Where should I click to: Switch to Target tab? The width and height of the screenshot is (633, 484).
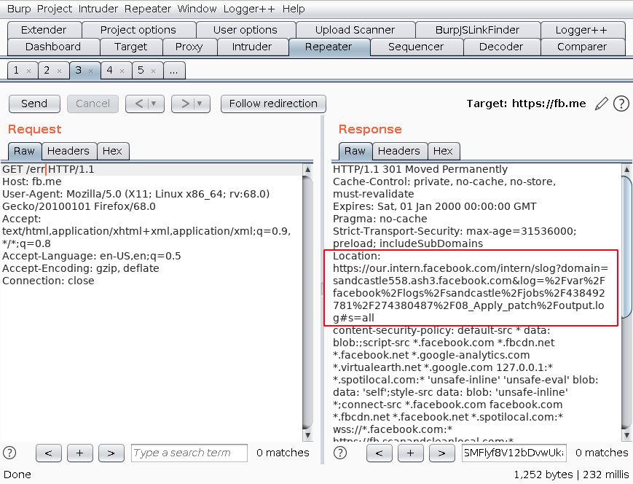click(131, 47)
